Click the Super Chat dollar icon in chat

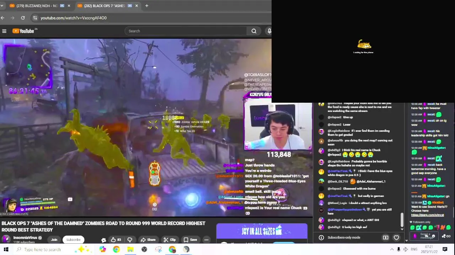(386, 238)
